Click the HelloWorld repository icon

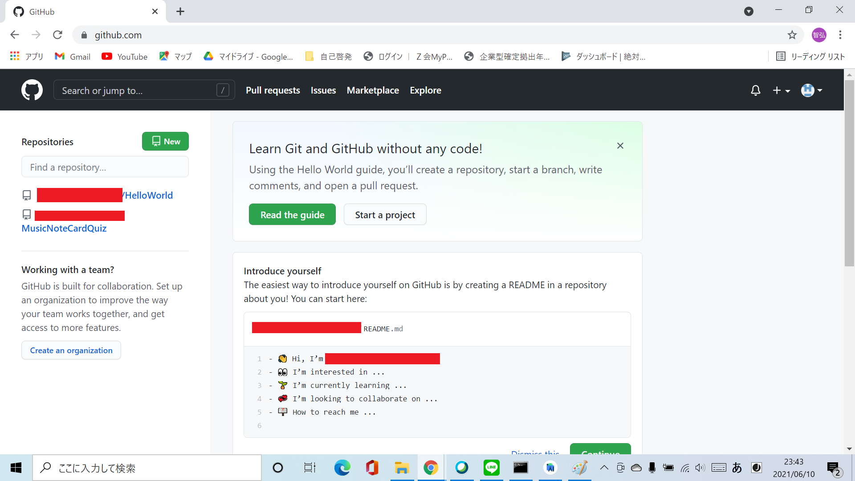coord(27,195)
